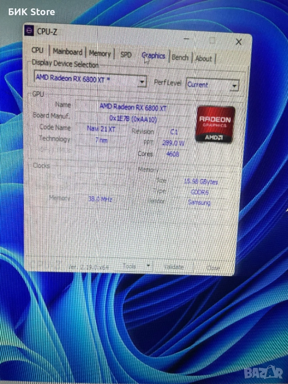This screenshot has height=384, width=288.
Task: Close the CPU-Z window with the X
Action: click(238, 42)
